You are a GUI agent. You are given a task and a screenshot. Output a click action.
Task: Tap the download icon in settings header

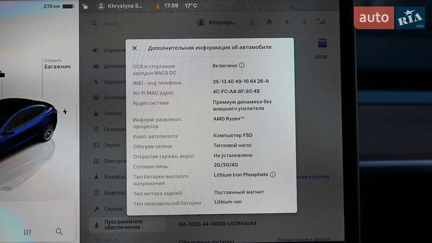(252, 23)
